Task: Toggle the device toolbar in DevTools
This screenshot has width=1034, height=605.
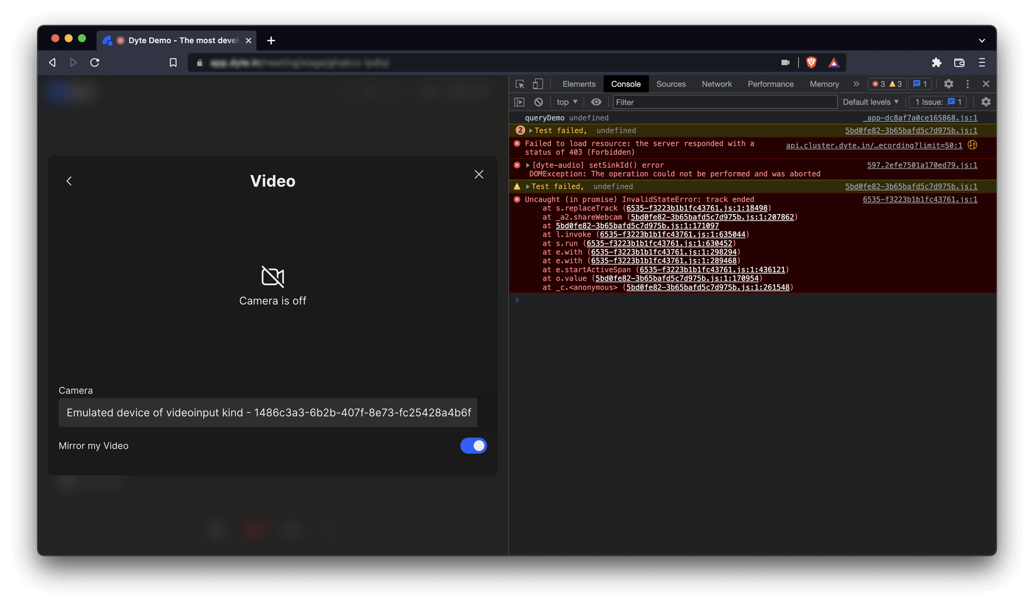Action: (x=538, y=84)
